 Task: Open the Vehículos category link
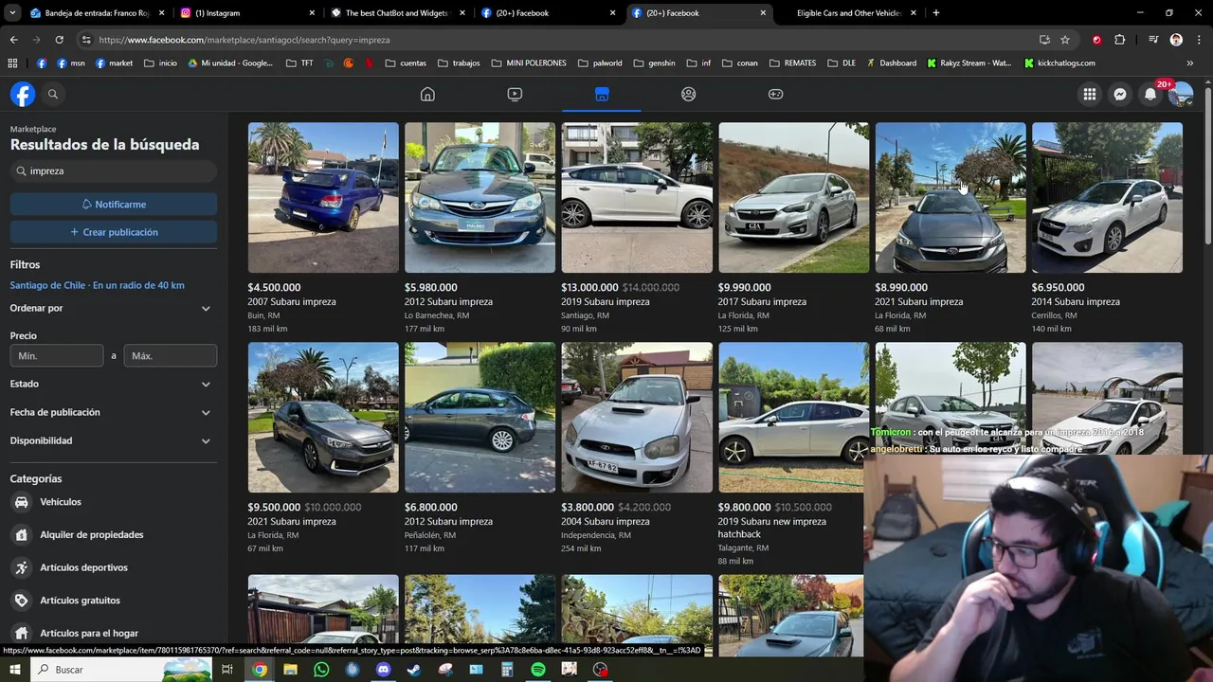61,502
